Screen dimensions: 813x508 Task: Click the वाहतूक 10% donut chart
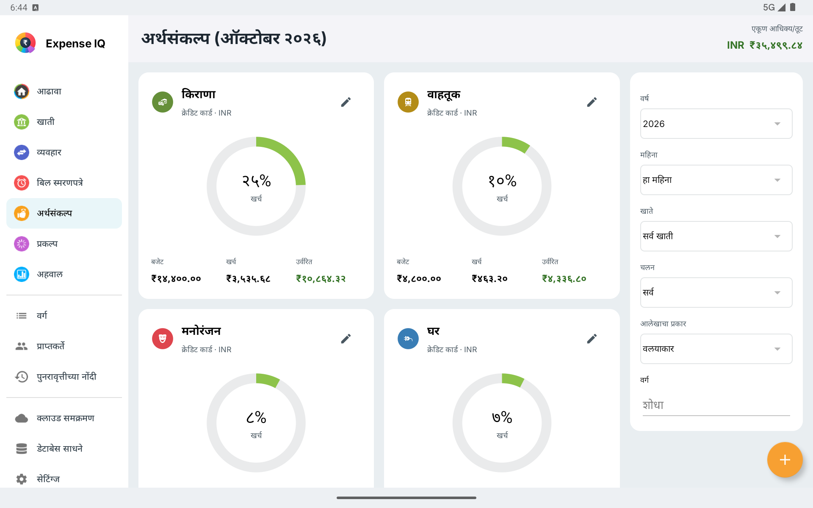[502, 186]
